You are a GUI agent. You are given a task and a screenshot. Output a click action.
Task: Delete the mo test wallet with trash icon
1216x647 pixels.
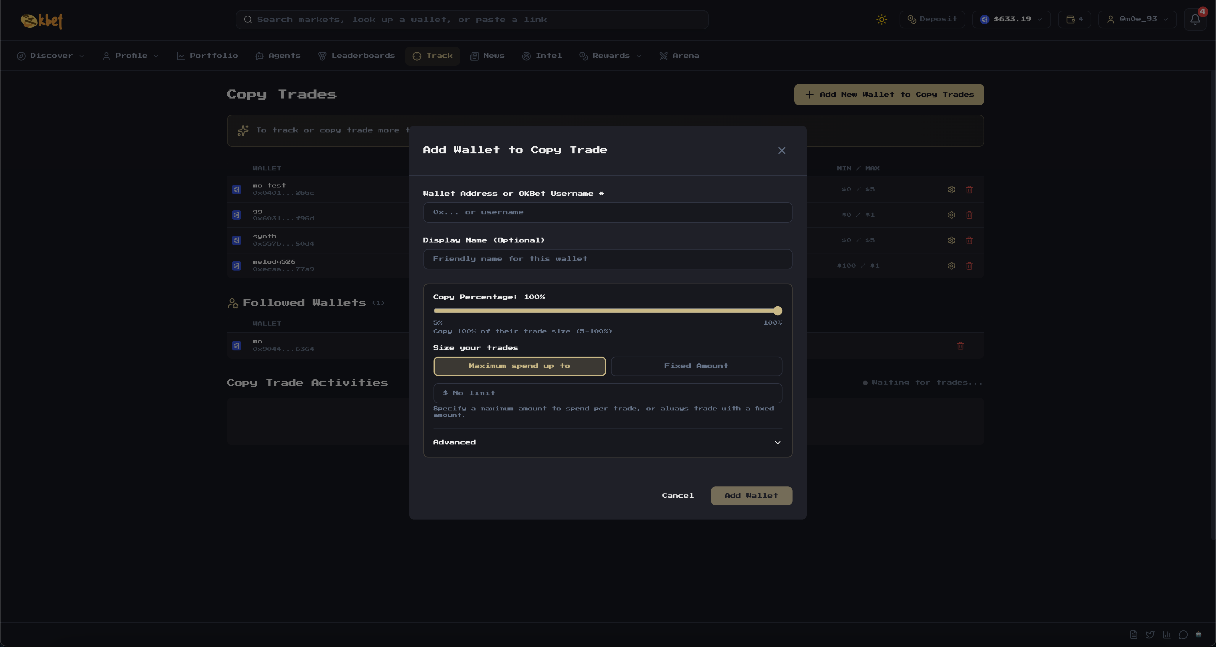(x=970, y=189)
